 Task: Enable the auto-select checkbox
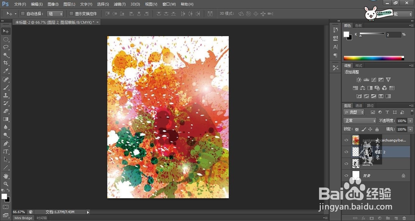23,14
